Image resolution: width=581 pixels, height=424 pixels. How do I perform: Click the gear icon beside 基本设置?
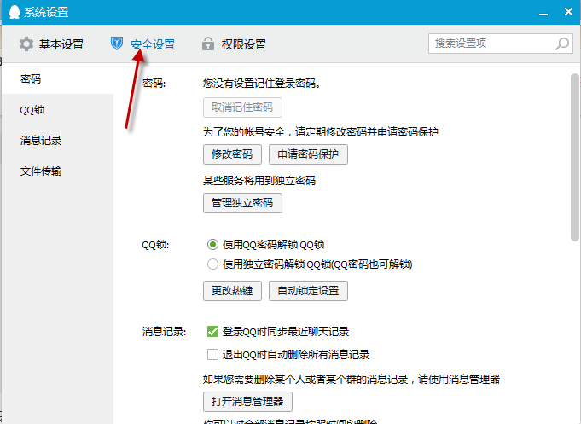(x=26, y=44)
